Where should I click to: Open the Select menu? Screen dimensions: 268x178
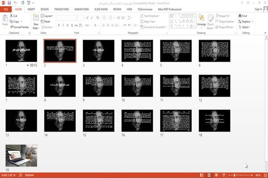244,27
